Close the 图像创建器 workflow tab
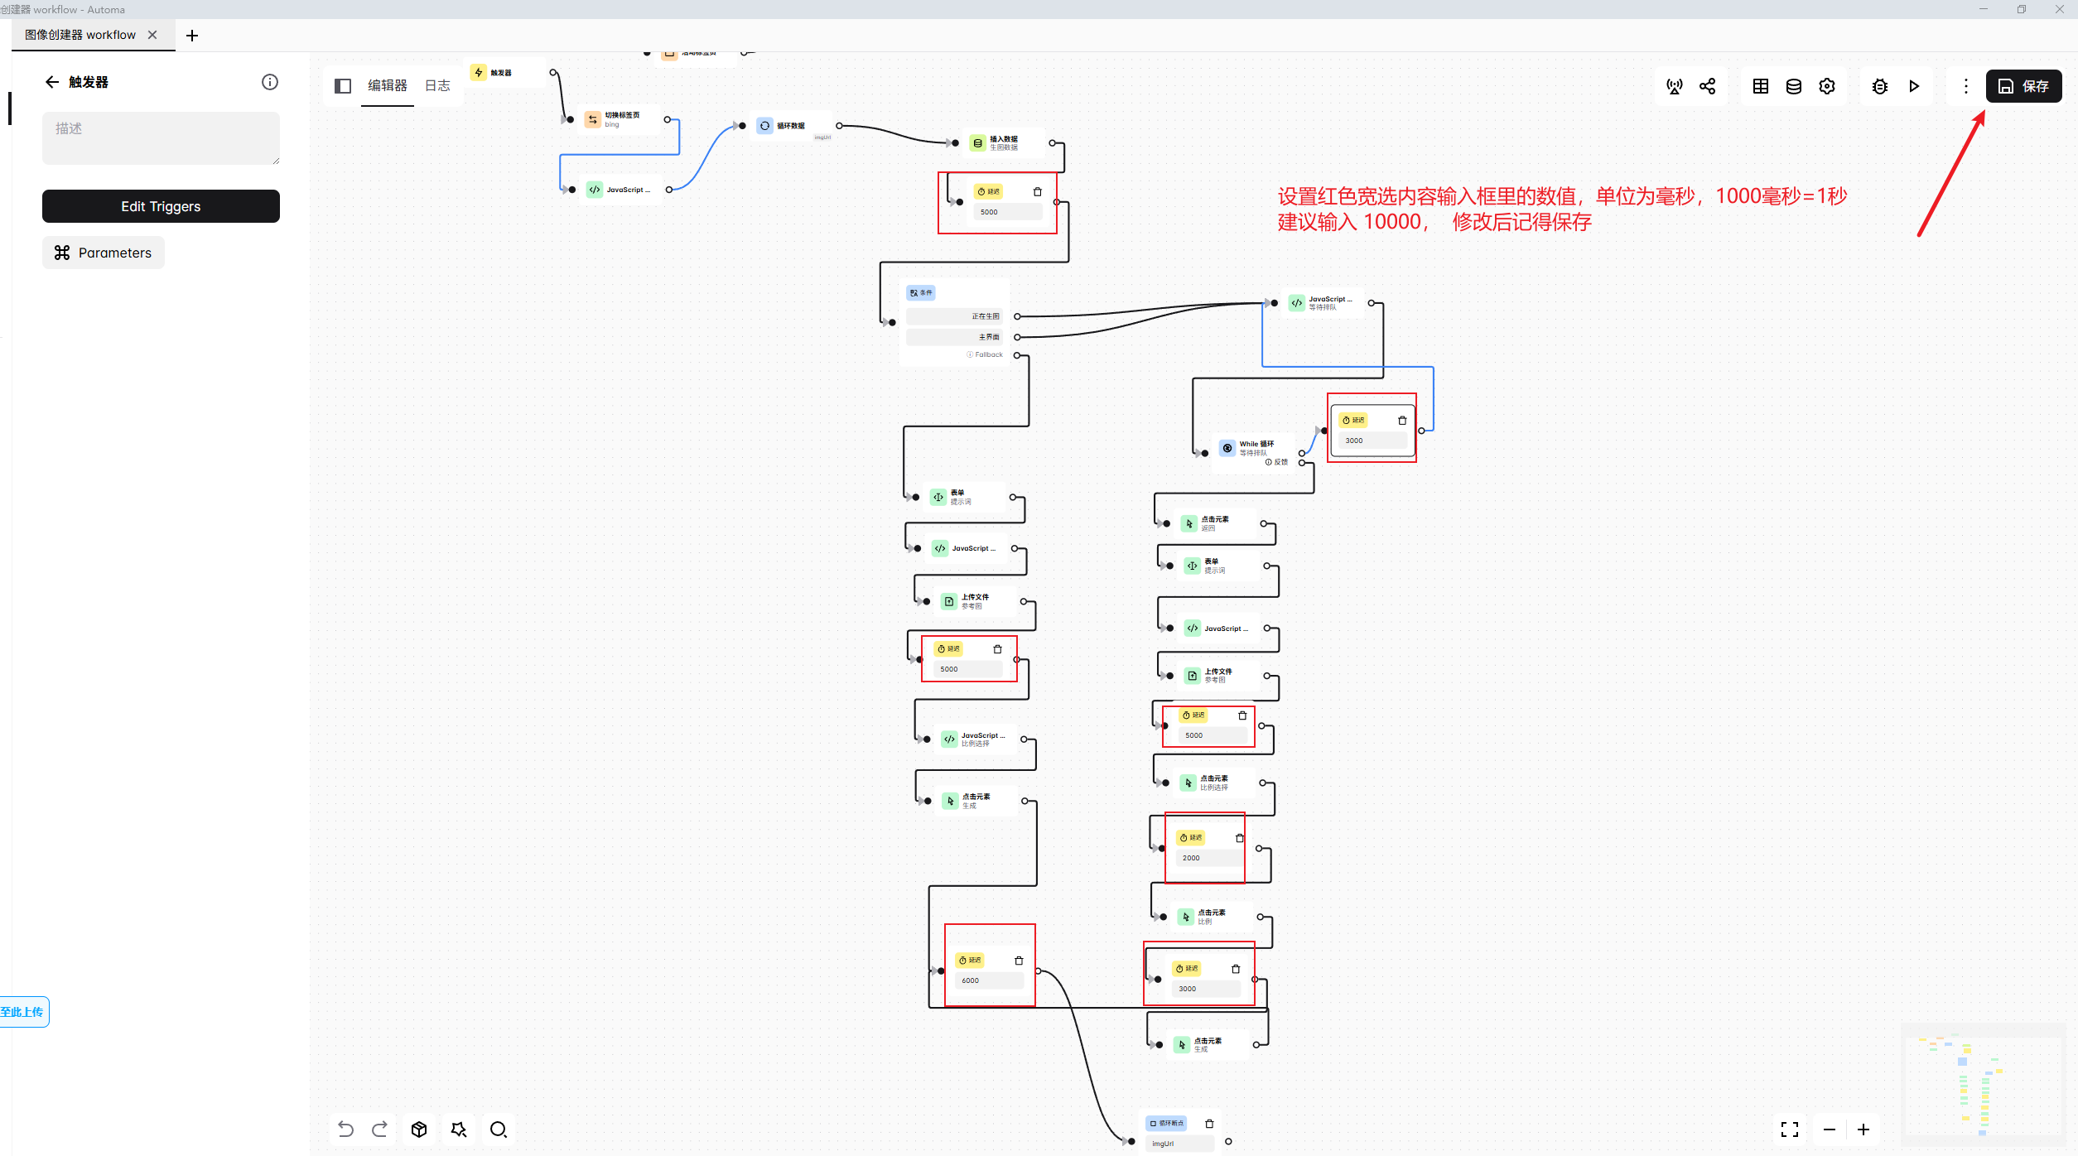The image size is (2078, 1156). pyautogui.click(x=152, y=35)
